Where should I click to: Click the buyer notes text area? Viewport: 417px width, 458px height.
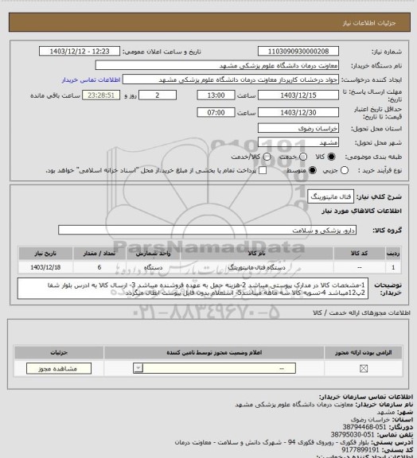(193, 289)
